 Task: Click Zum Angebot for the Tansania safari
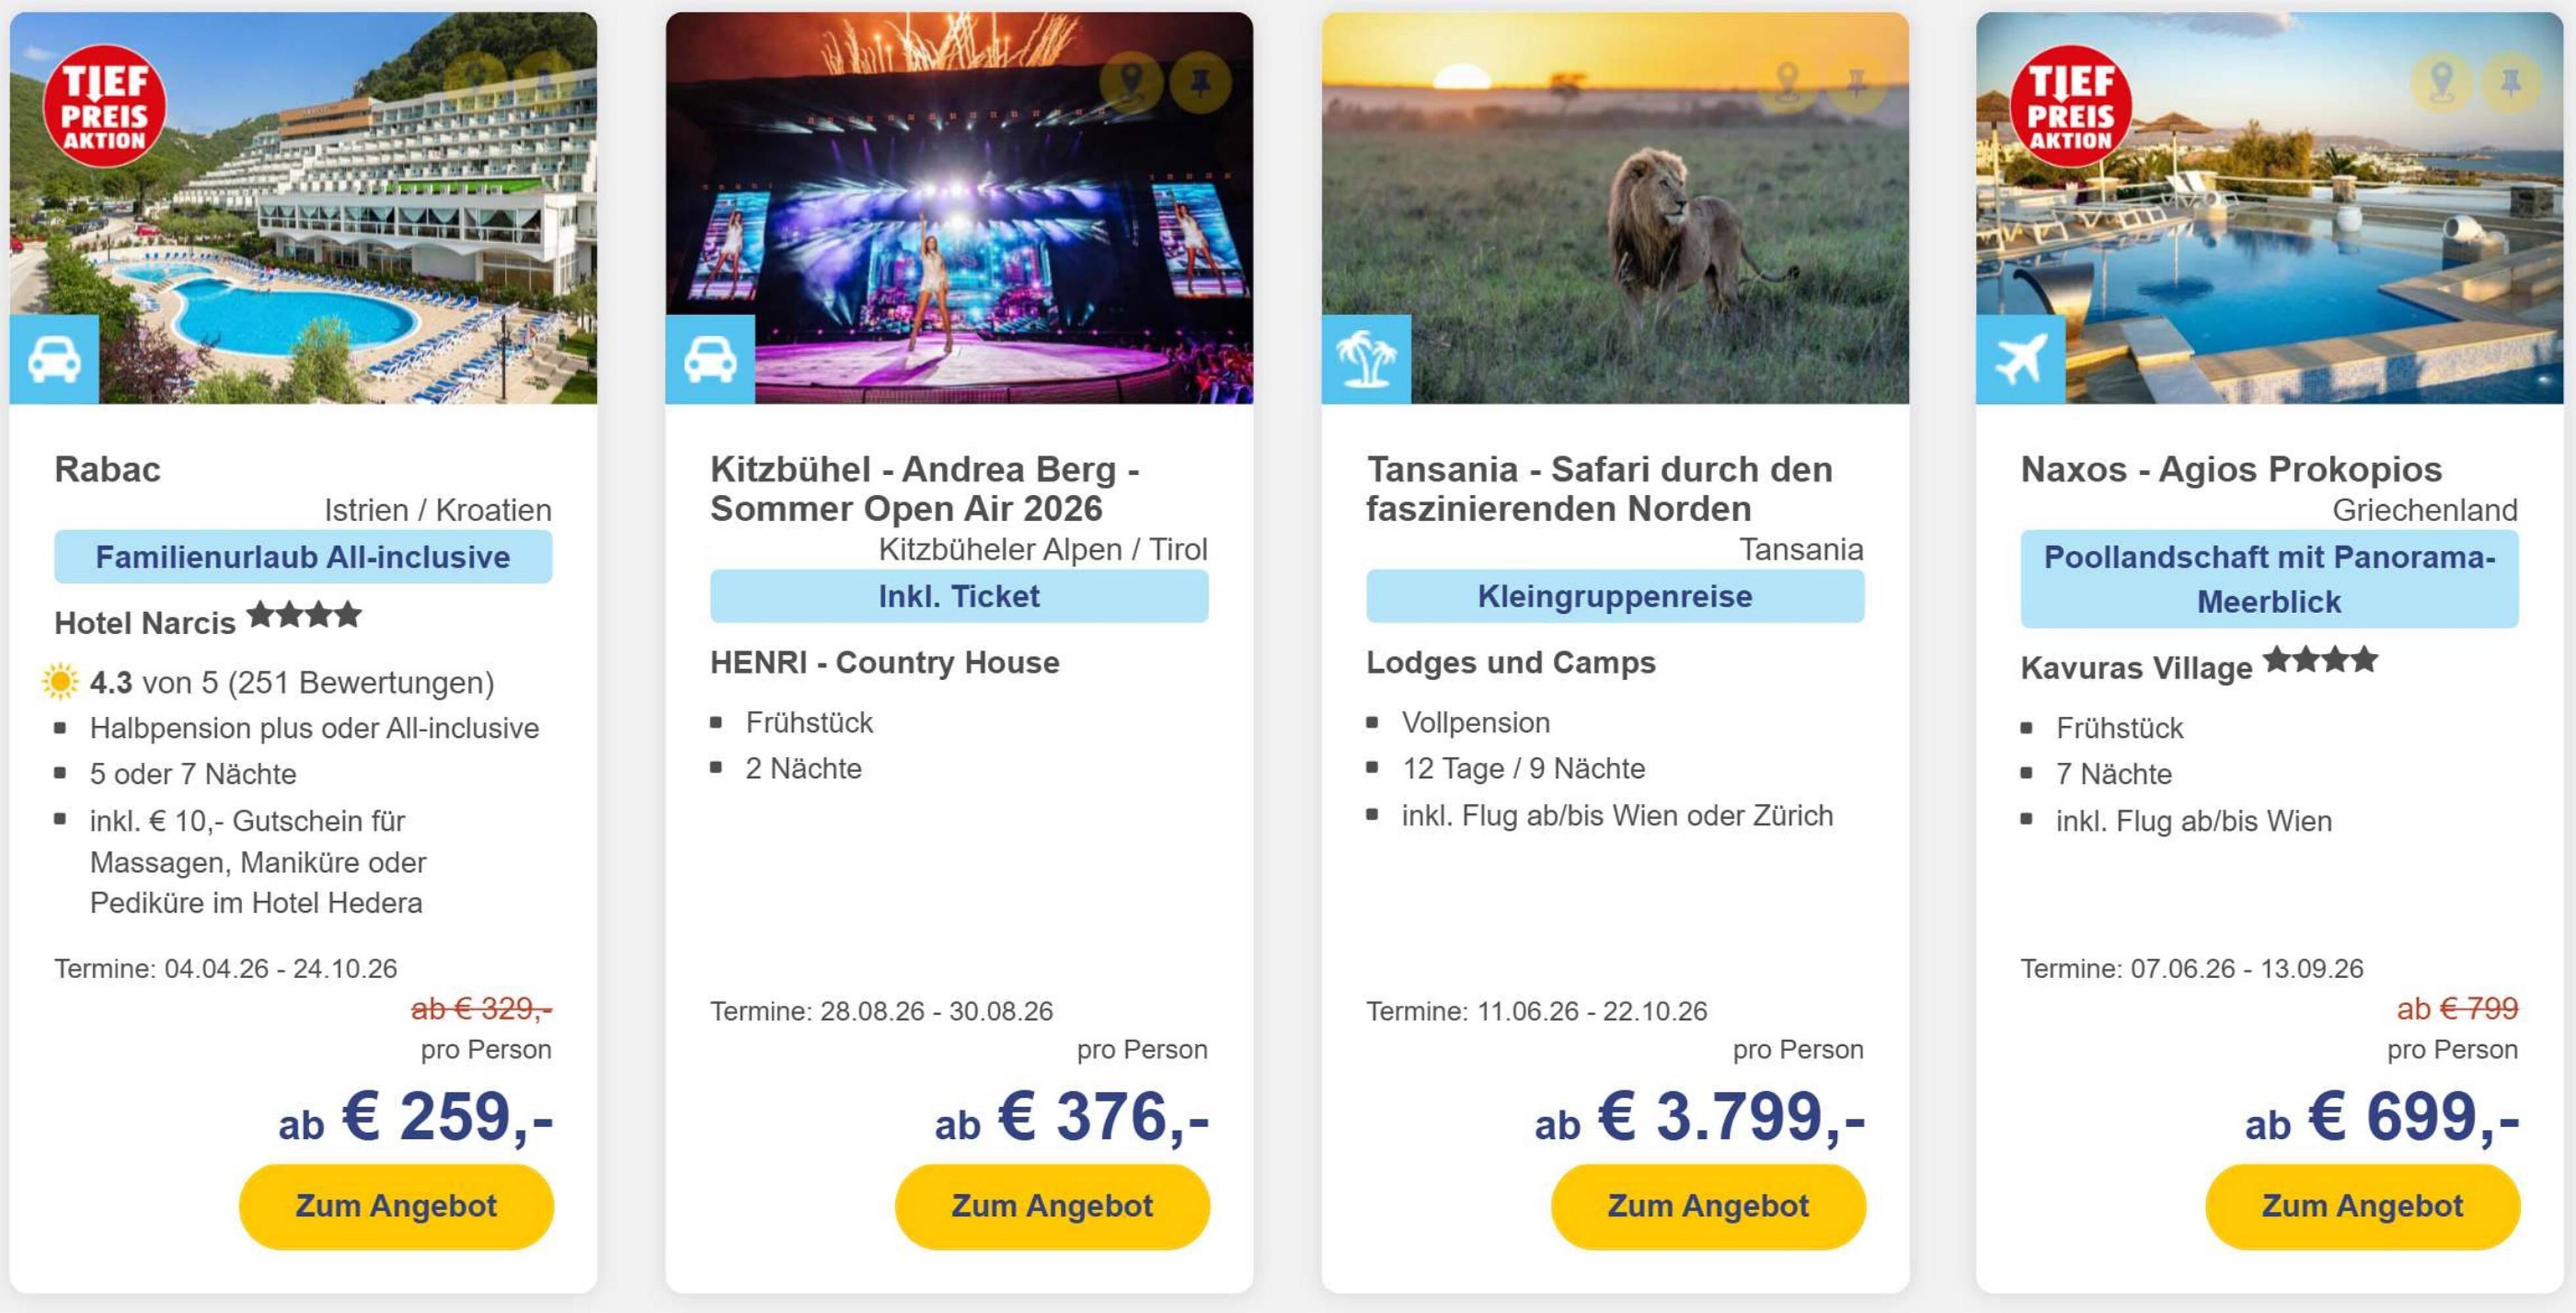pos(1708,1206)
